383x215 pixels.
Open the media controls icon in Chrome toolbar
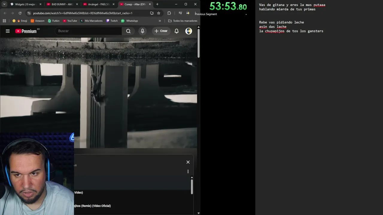point(180,13)
